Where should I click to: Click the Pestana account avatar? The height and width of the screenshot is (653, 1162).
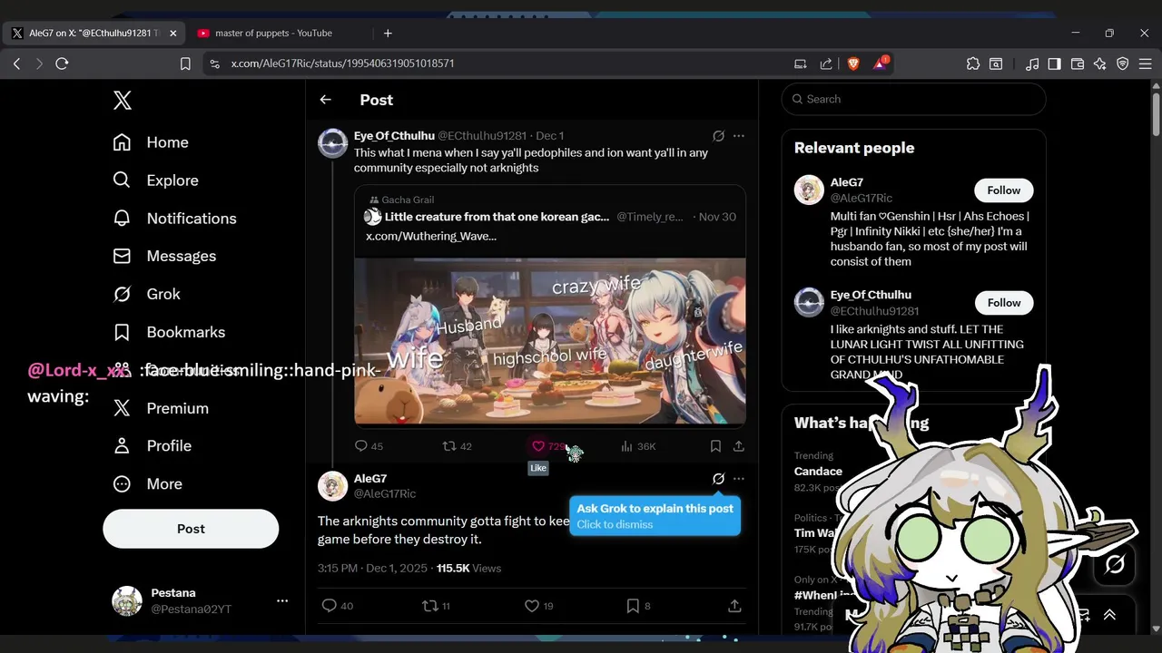[127, 600]
